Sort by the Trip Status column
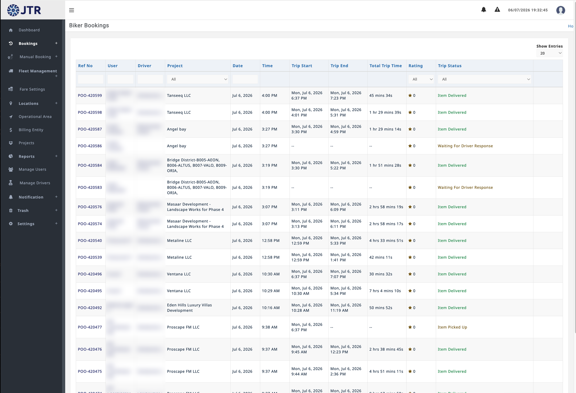This screenshot has height=393, width=576. coord(450,66)
